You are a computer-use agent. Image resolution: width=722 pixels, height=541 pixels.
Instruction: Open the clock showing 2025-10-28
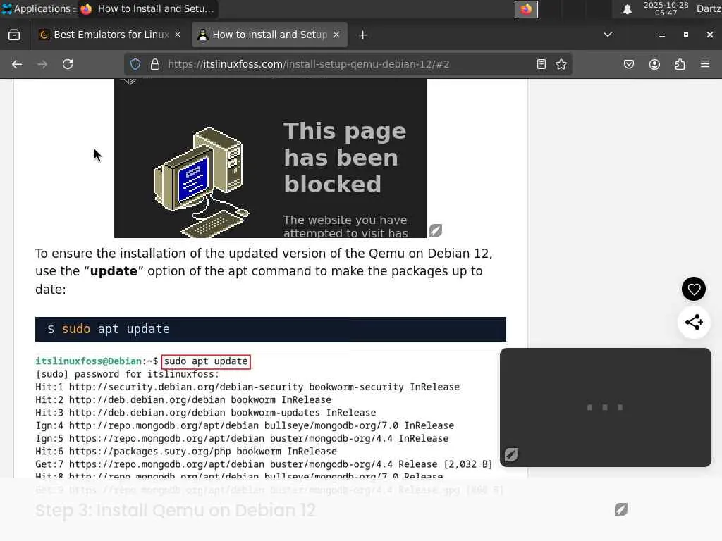click(x=666, y=8)
